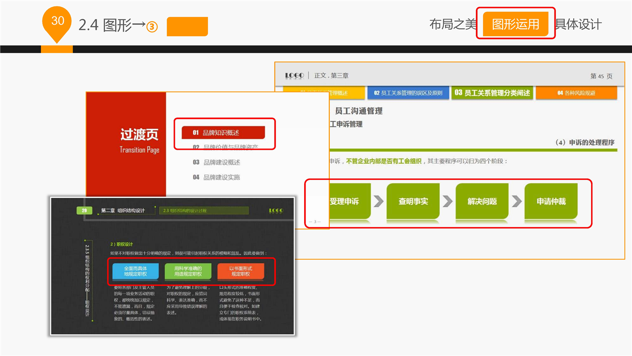
Task: Click the circled number 3 icon in title
Action: pyautogui.click(x=152, y=27)
